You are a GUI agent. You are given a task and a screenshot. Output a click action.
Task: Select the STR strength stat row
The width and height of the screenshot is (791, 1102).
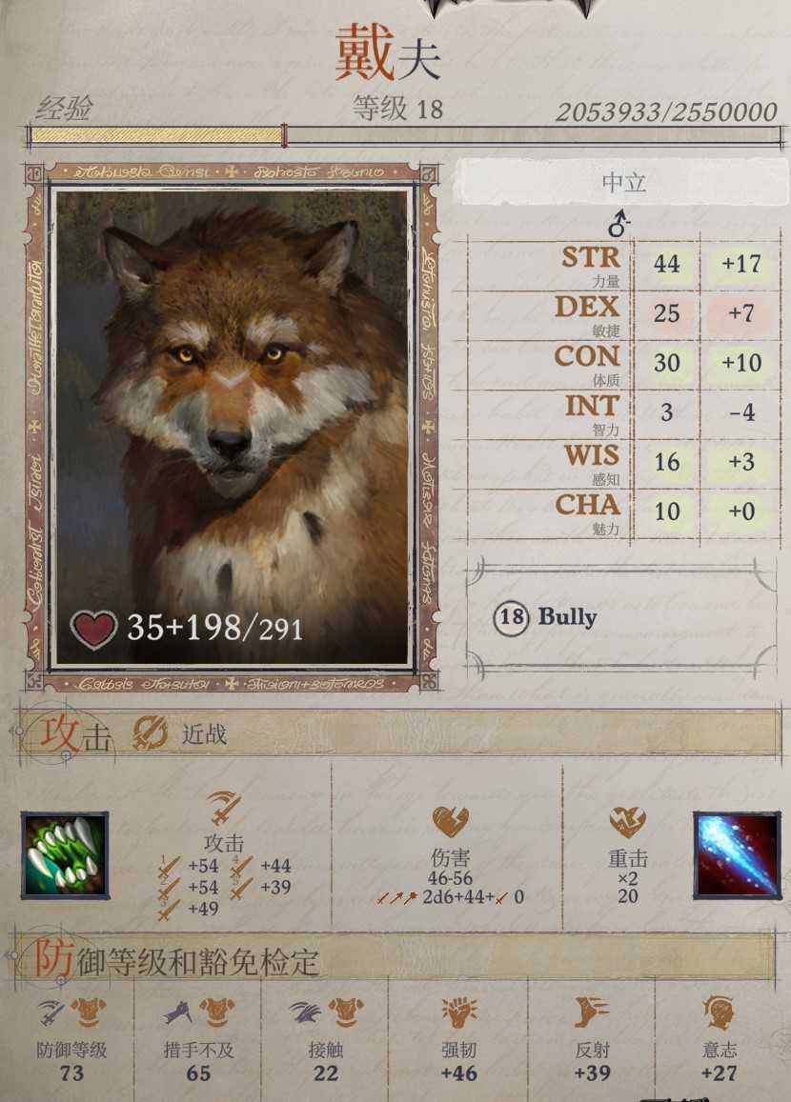pyautogui.click(x=623, y=264)
